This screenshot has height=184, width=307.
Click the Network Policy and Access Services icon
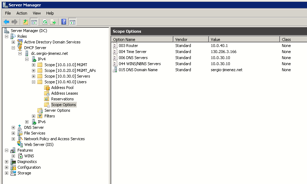coord(20,139)
